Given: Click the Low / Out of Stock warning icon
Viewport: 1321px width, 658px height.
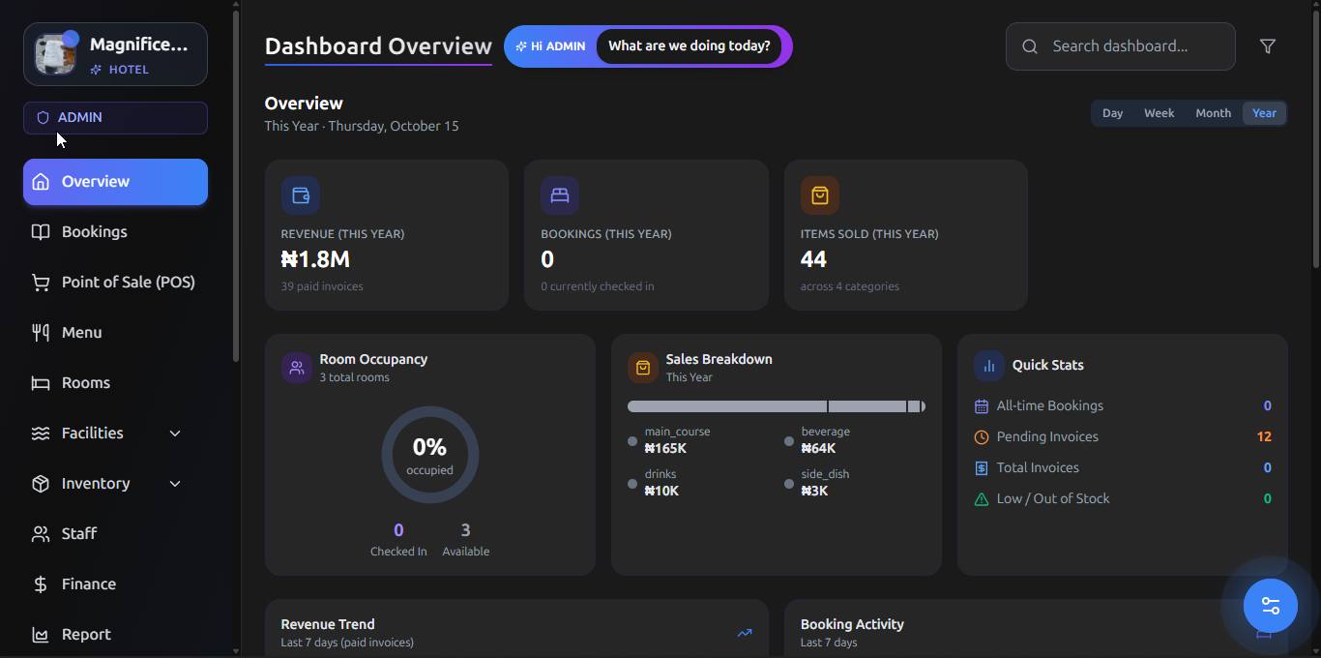Looking at the screenshot, I should coord(982,499).
